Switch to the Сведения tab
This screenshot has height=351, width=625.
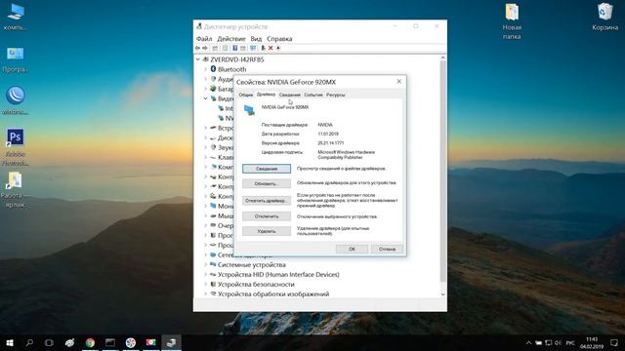[289, 96]
